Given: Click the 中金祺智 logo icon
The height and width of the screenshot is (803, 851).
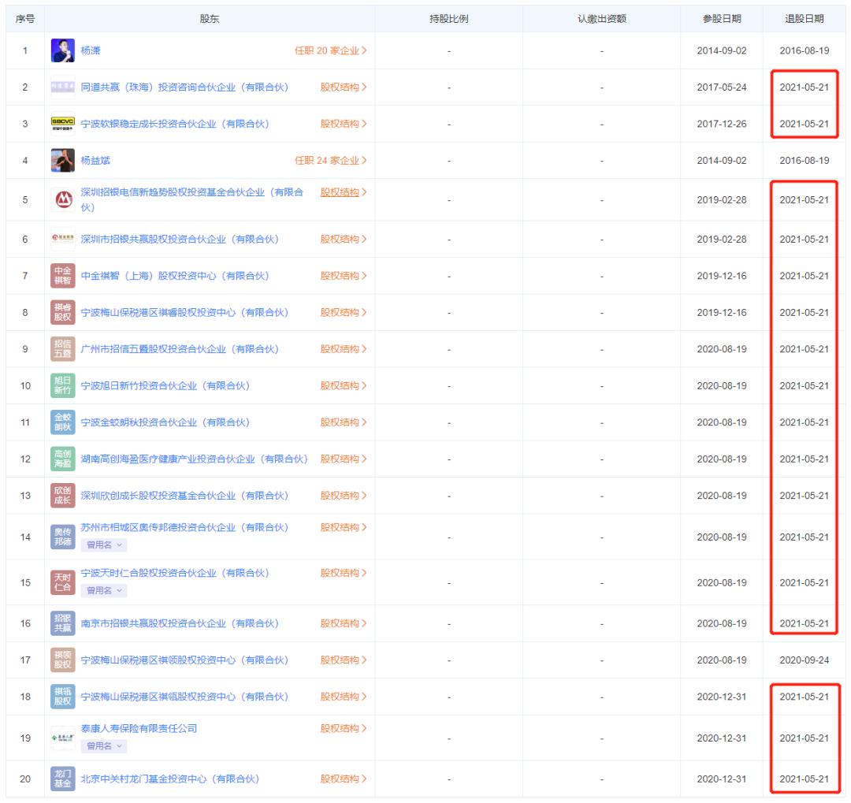Looking at the screenshot, I should (x=62, y=276).
